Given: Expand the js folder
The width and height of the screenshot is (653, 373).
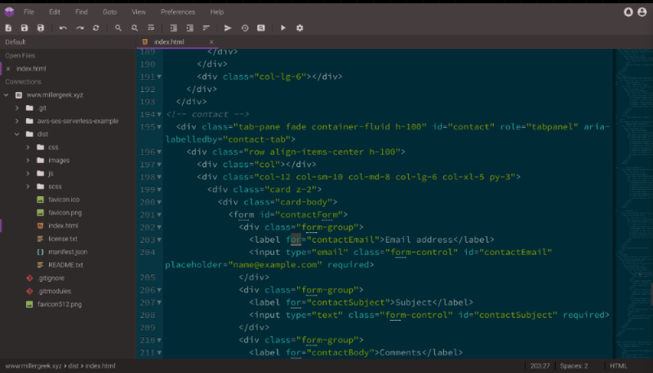Looking at the screenshot, I should (28, 173).
